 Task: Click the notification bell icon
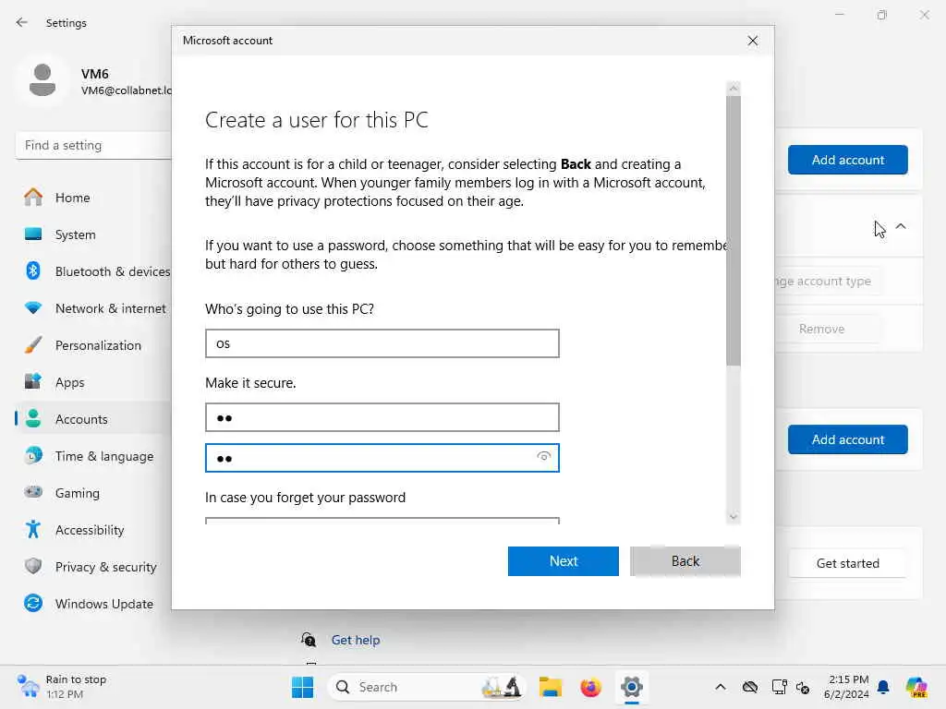(883, 687)
